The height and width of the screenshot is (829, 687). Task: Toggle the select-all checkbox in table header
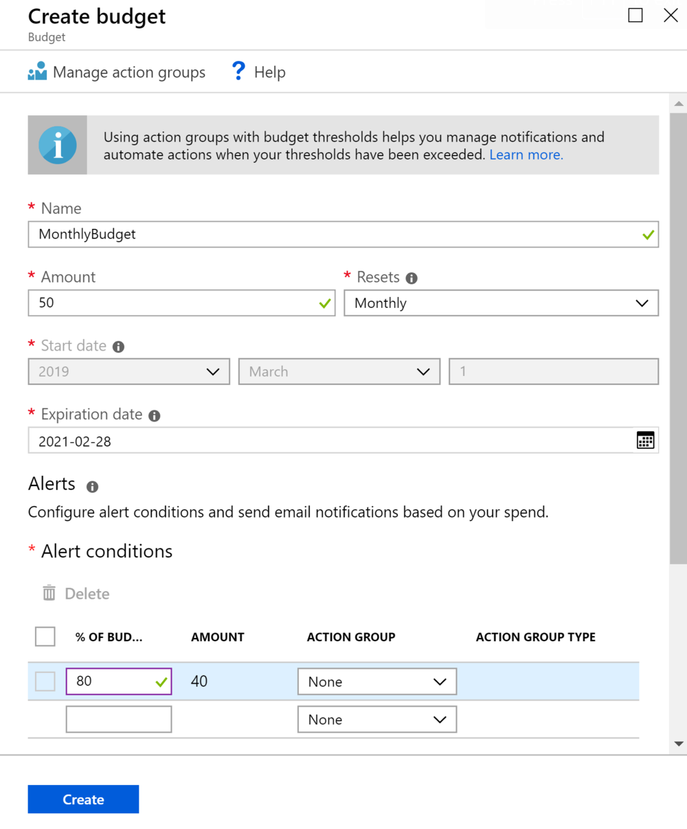point(45,637)
